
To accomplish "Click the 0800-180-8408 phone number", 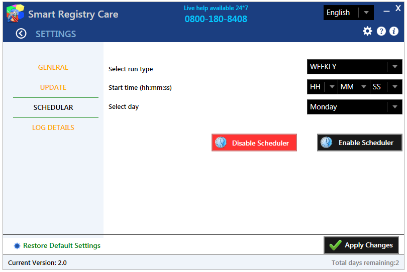I will tap(216, 19).
